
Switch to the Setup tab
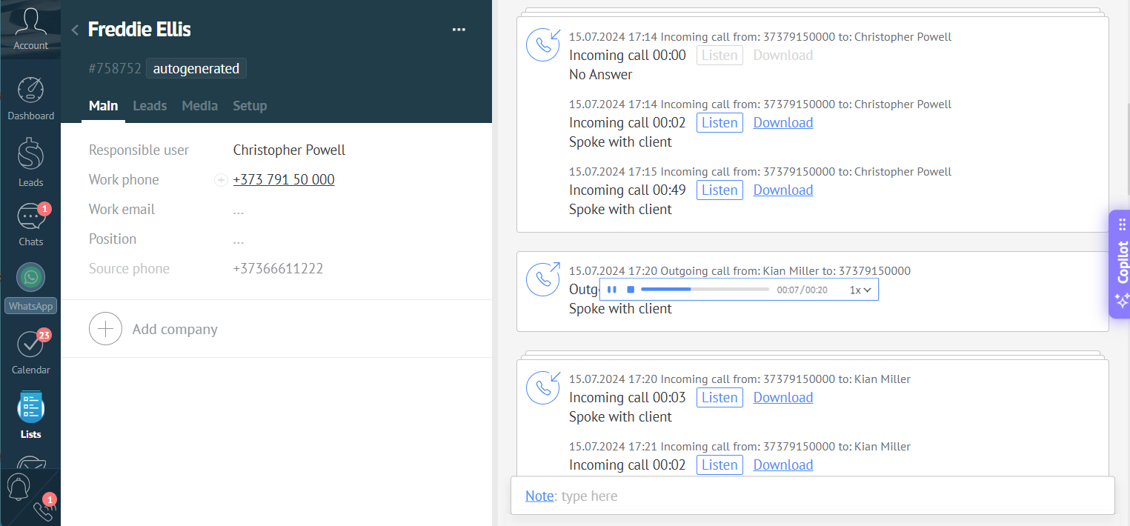(250, 106)
